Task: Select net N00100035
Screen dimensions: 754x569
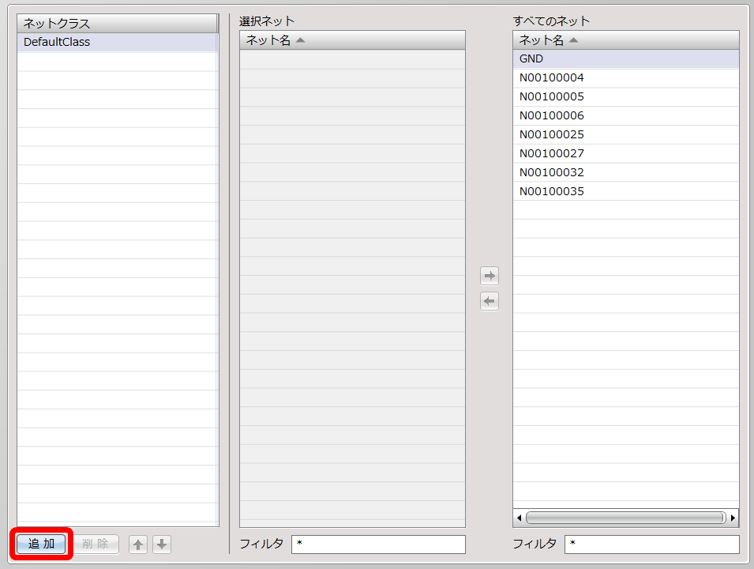Action: pyautogui.click(x=552, y=192)
